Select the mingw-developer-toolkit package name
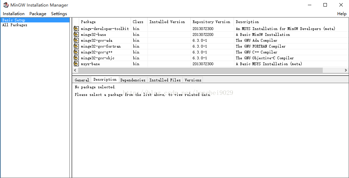 click(105, 29)
